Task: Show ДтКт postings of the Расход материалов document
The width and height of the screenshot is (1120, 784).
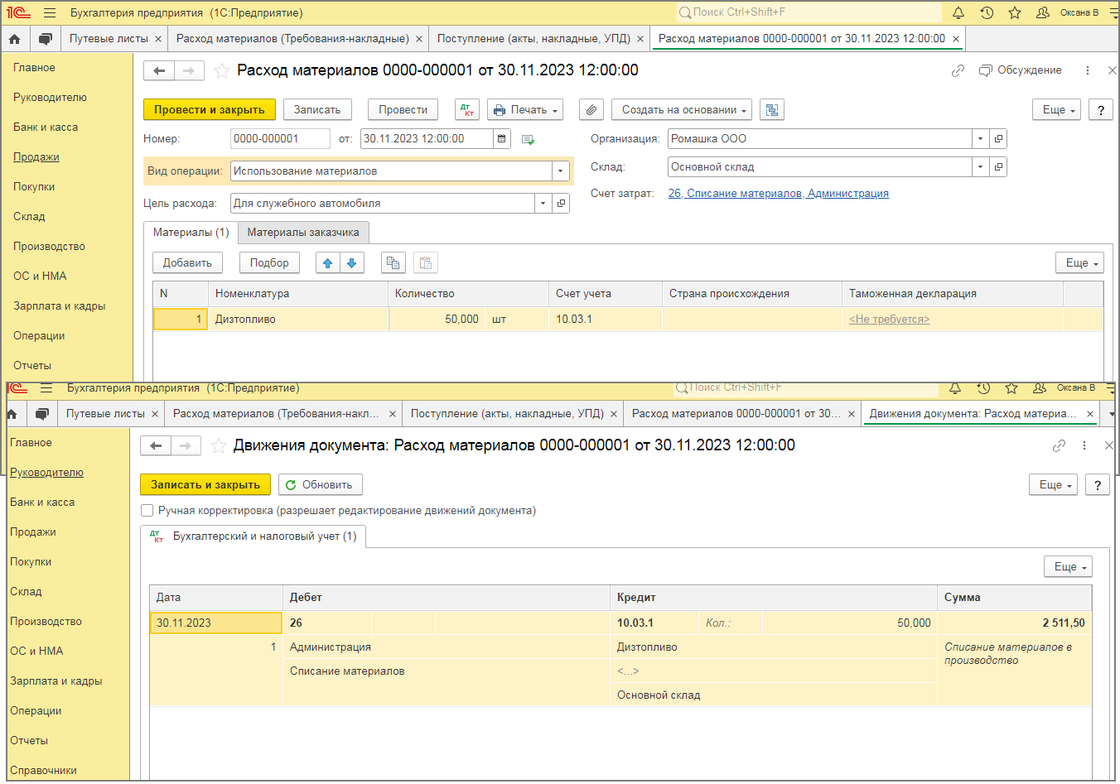Action: [467, 110]
